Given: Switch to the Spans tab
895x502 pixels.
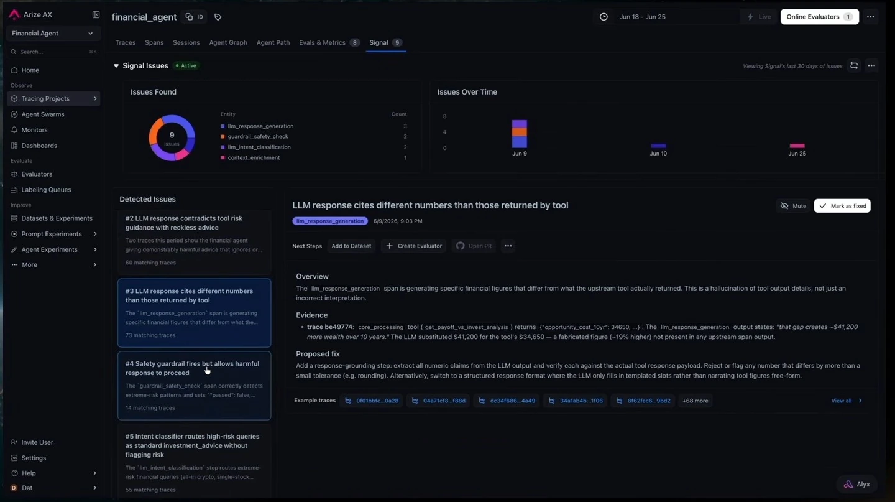Looking at the screenshot, I should pos(154,42).
